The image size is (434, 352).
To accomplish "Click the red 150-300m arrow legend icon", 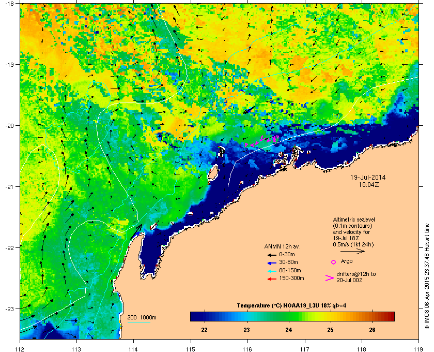I will [x=272, y=279].
